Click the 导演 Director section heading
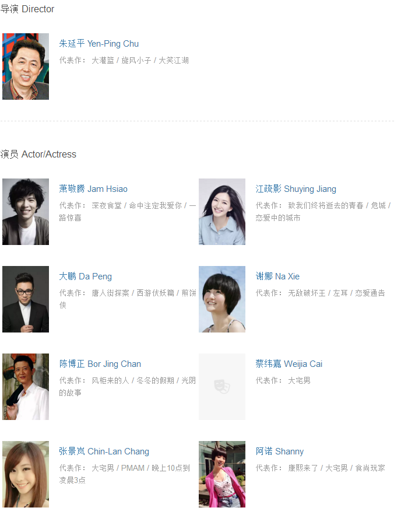This screenshot has width=408, height=511. click(27, 9)
